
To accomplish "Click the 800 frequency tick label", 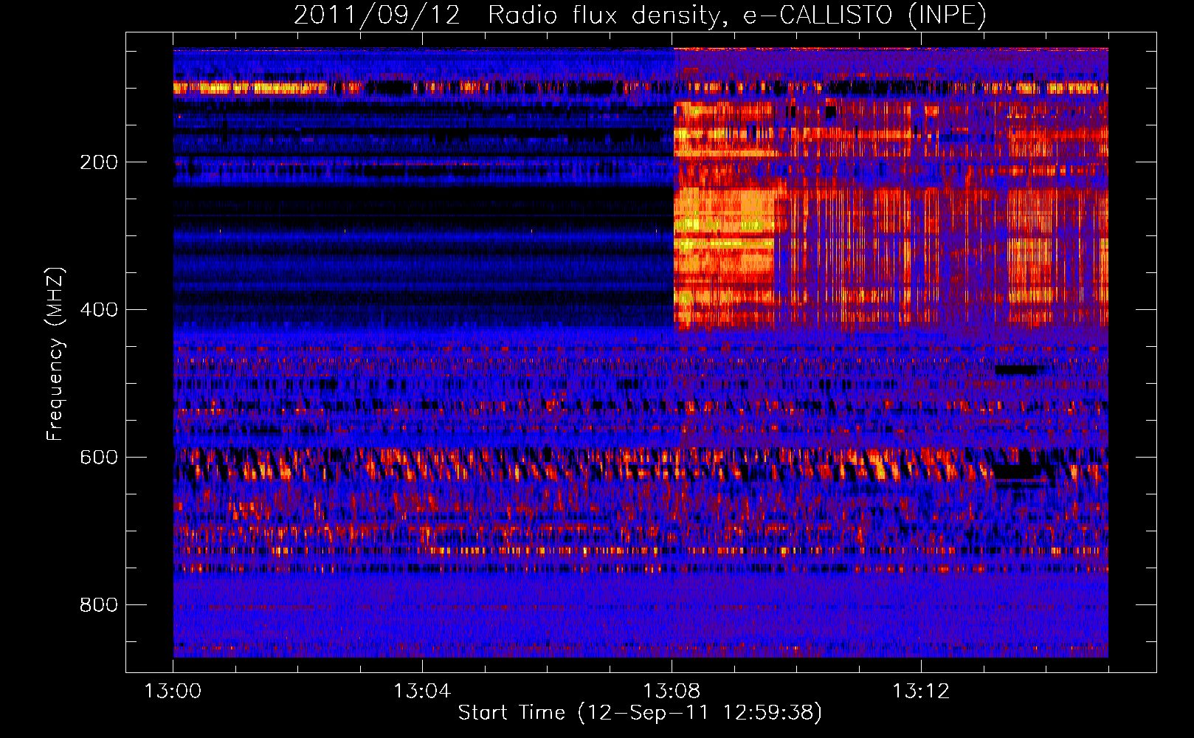I will [x=99, y=605].
